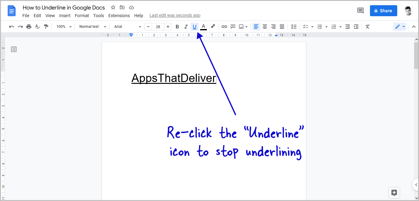Open the line spacing options dropdown
Image resolution: width=419 pixels, height=201 pixels.
294,27
